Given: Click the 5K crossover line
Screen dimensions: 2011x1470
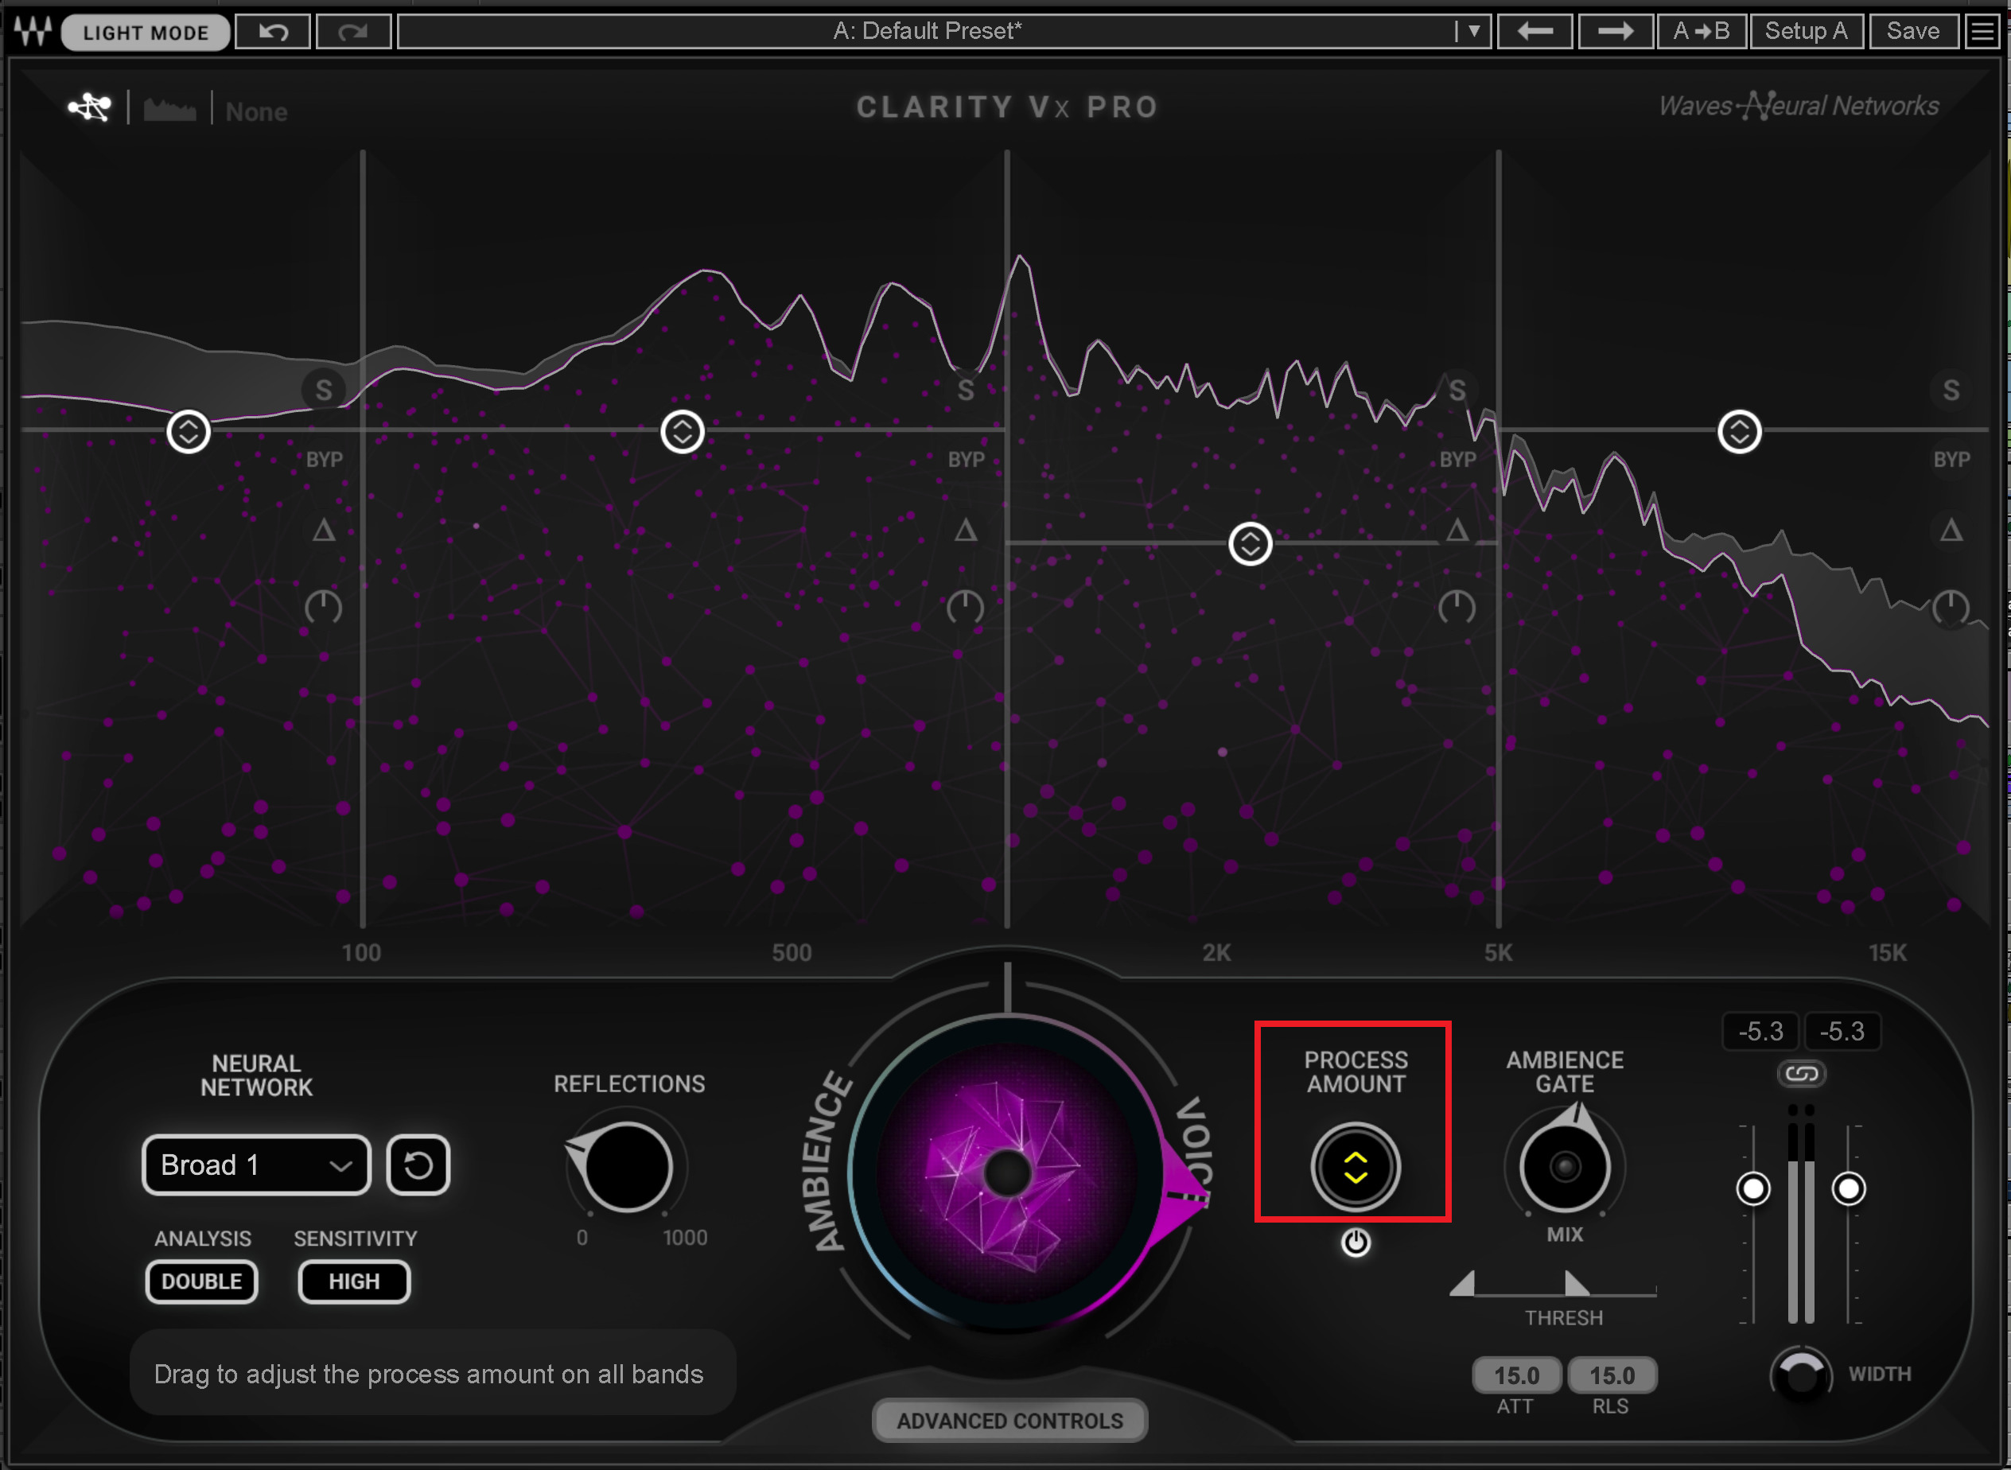Looking at the screenshot, I should click(x=1499, y=539).
